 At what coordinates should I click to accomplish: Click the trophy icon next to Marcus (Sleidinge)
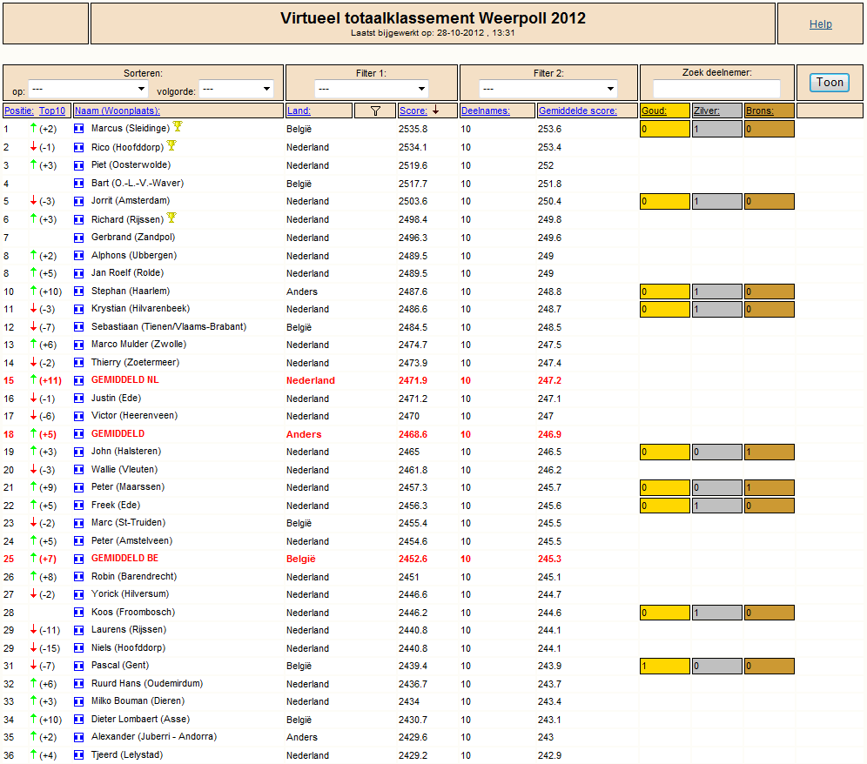tap(178, 126)
